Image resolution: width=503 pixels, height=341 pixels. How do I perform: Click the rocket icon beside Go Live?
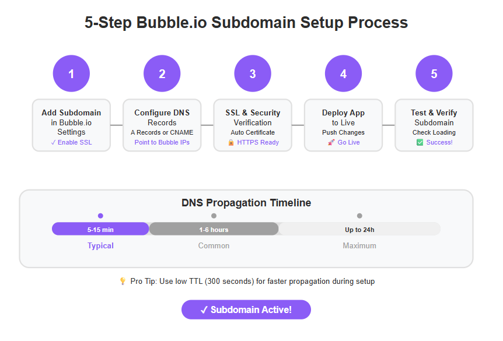click(x=331, y=142)
